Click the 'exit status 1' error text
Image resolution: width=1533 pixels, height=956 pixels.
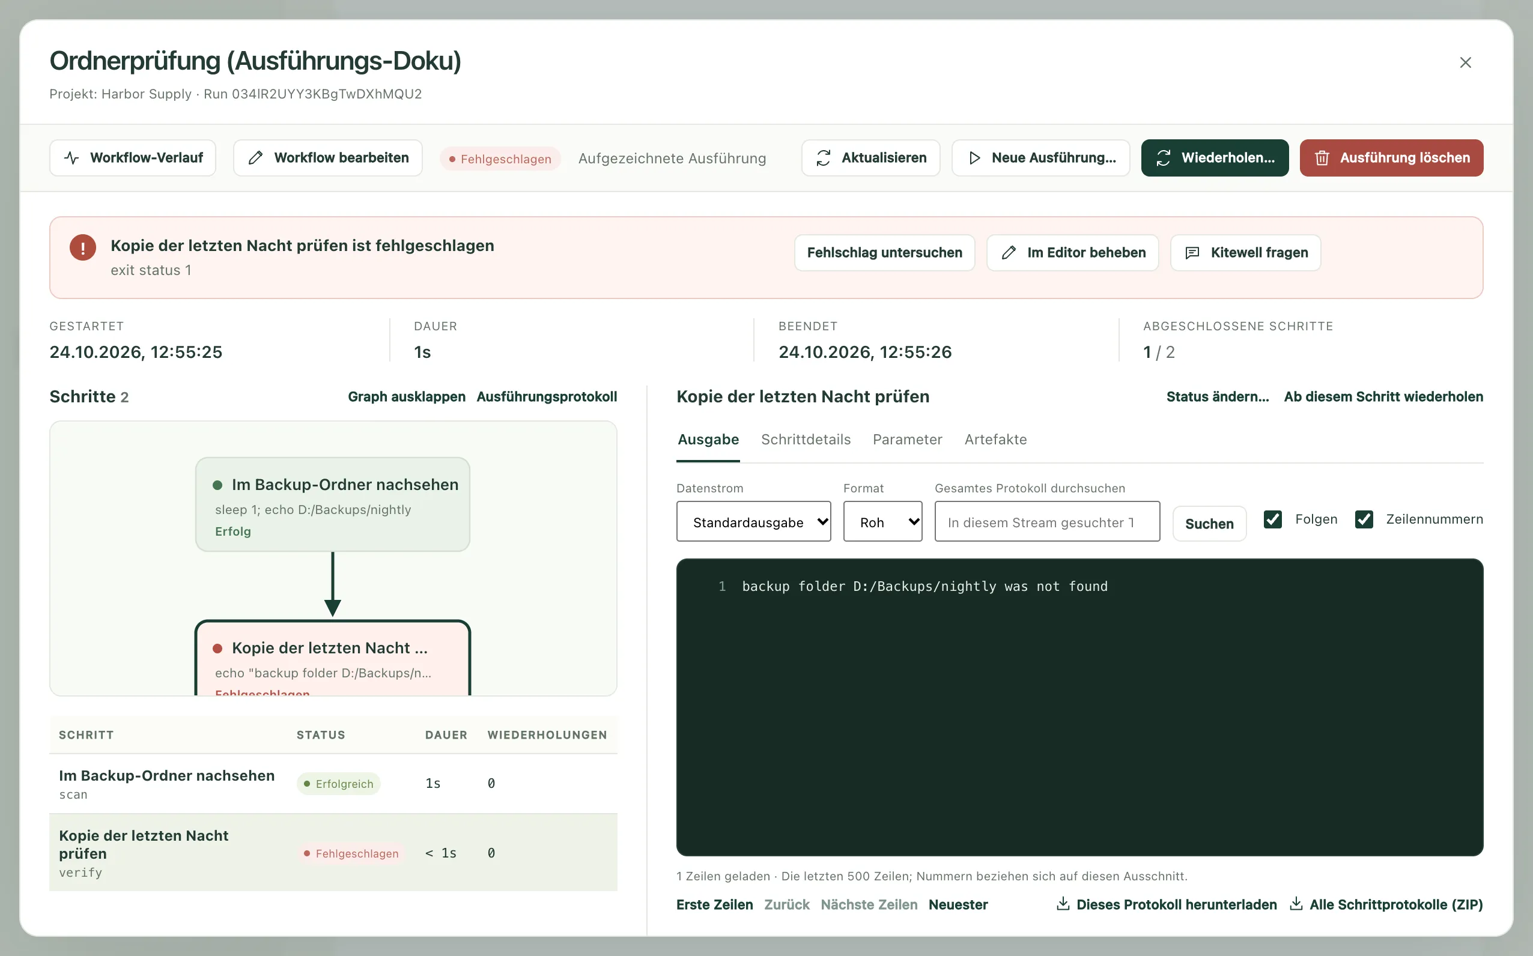151,271
